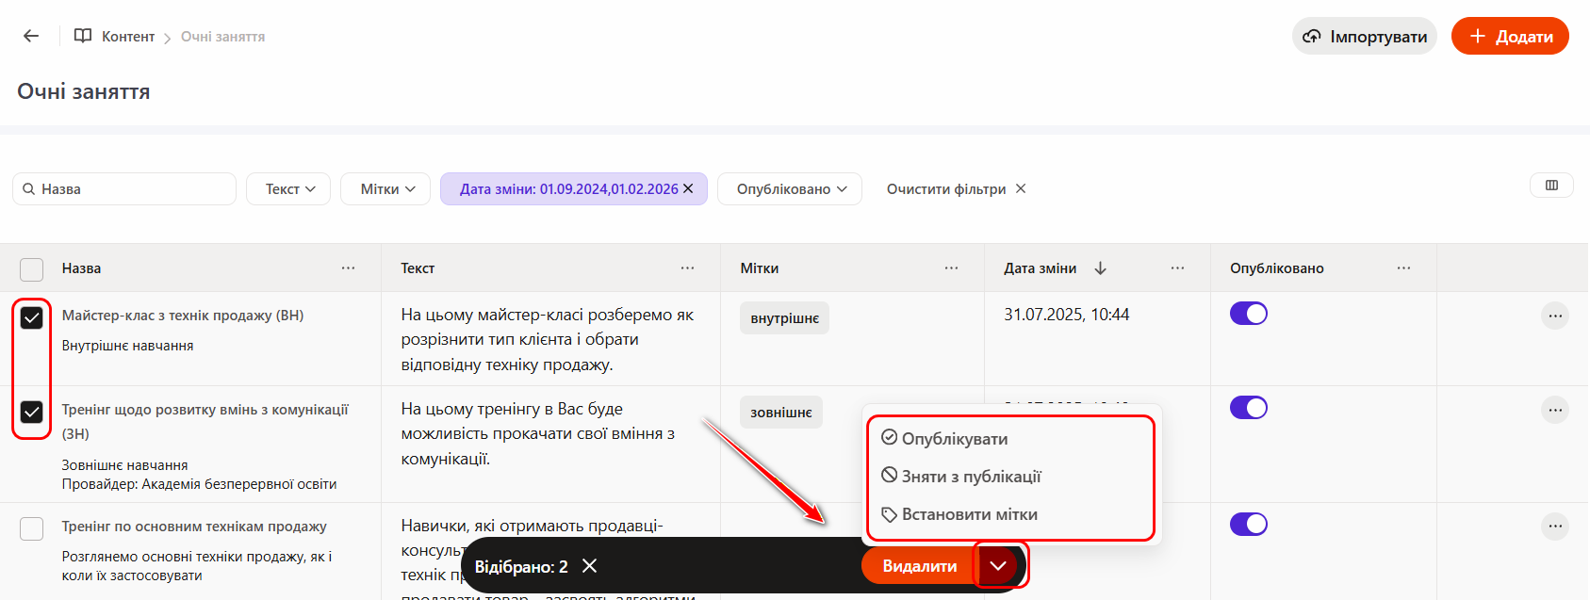Select Опублікувати from the bulk menu
Viewport: 1590px width, 600px height.
pyautogui.click(x=954, y=439)
